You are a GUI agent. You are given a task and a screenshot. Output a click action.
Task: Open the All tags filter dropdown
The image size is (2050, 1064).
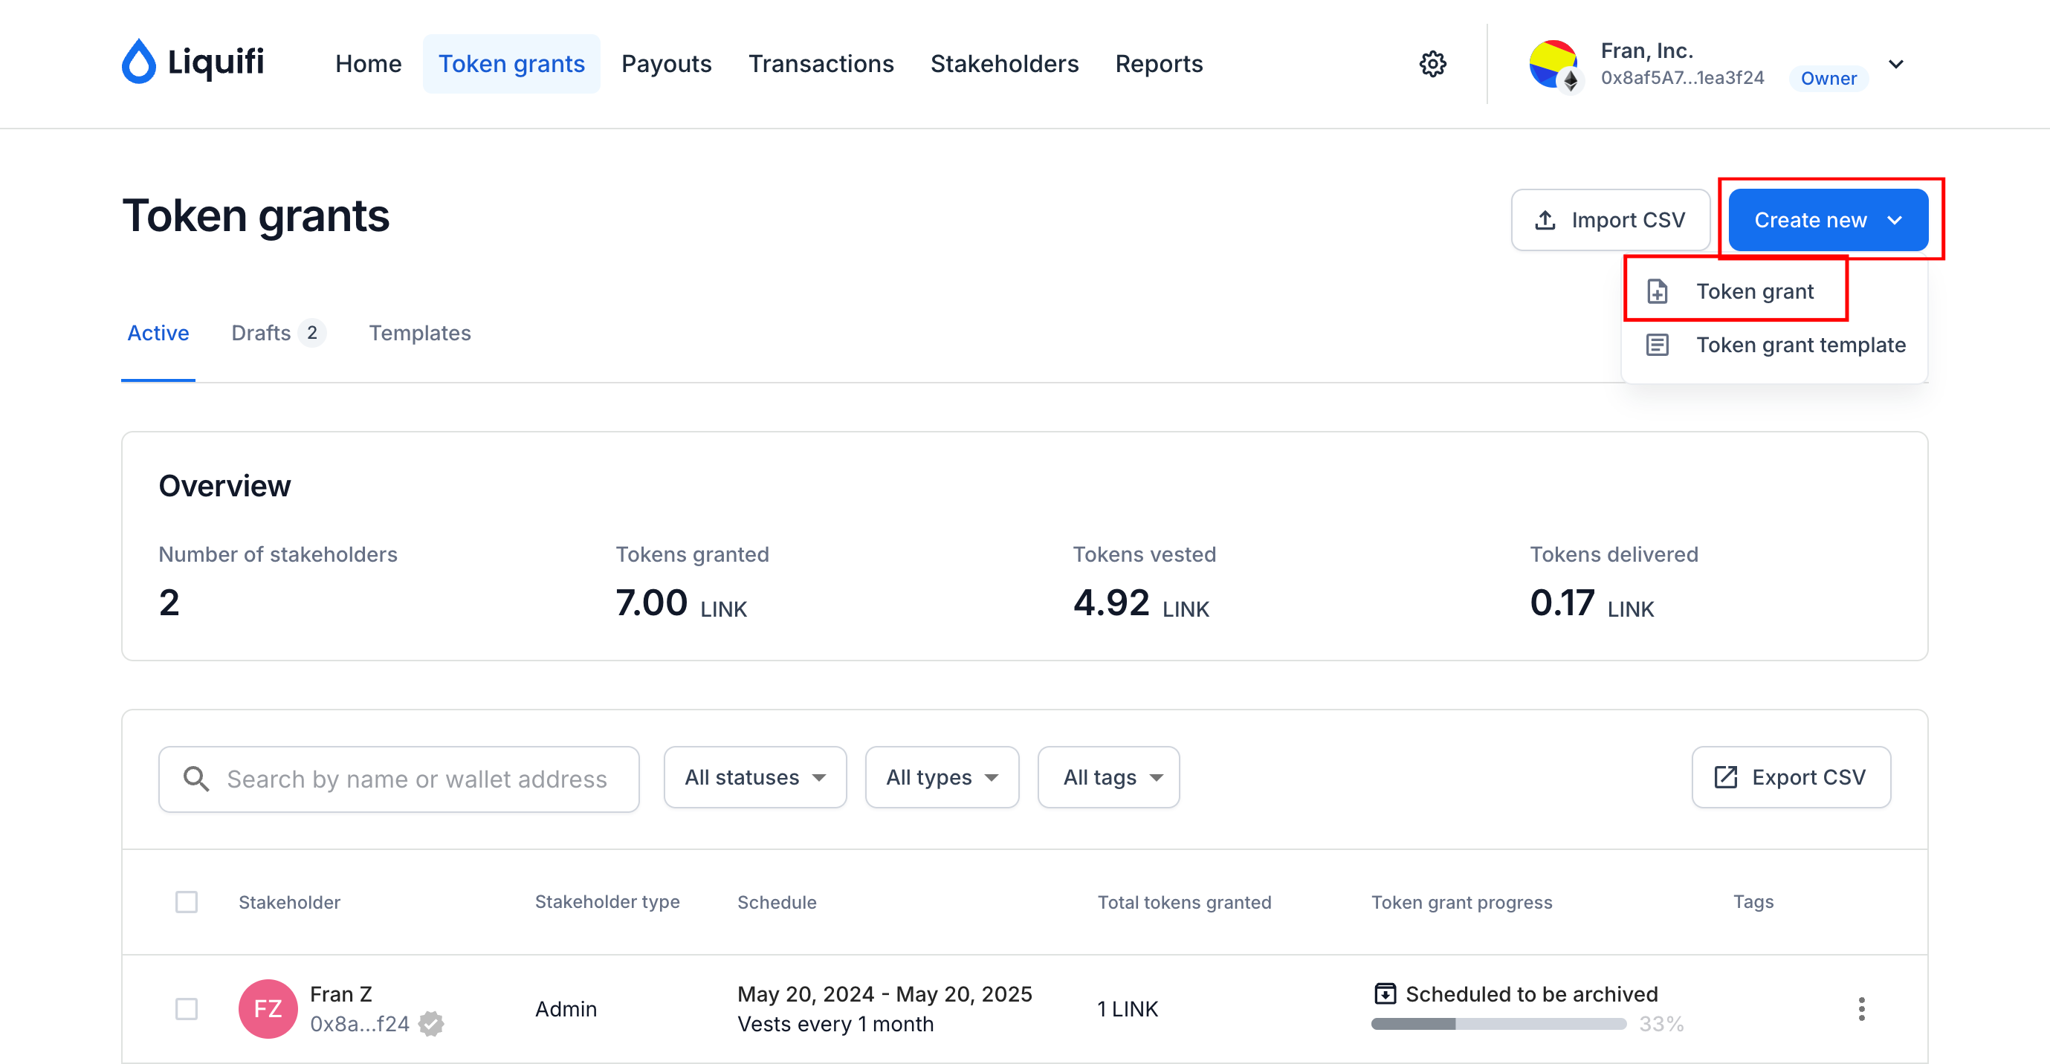1108,778
